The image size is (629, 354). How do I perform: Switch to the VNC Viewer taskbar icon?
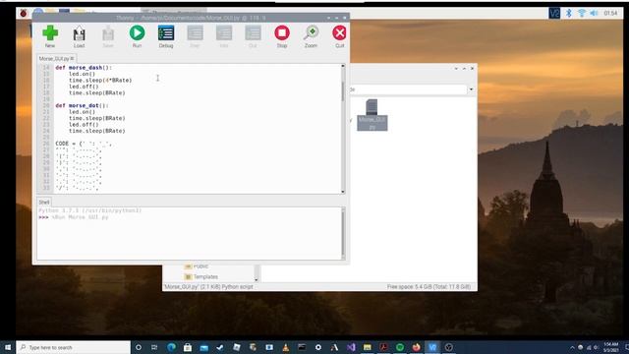pos(432,347)
